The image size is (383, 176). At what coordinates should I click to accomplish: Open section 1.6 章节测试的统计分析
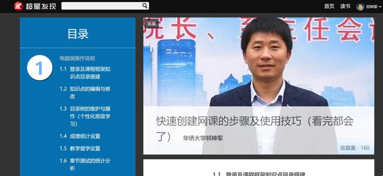point(90,164)
